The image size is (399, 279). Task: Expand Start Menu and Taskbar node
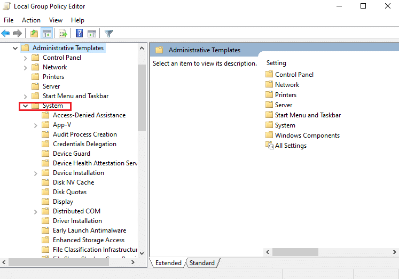pyautogui.click(x=25, y=97)
